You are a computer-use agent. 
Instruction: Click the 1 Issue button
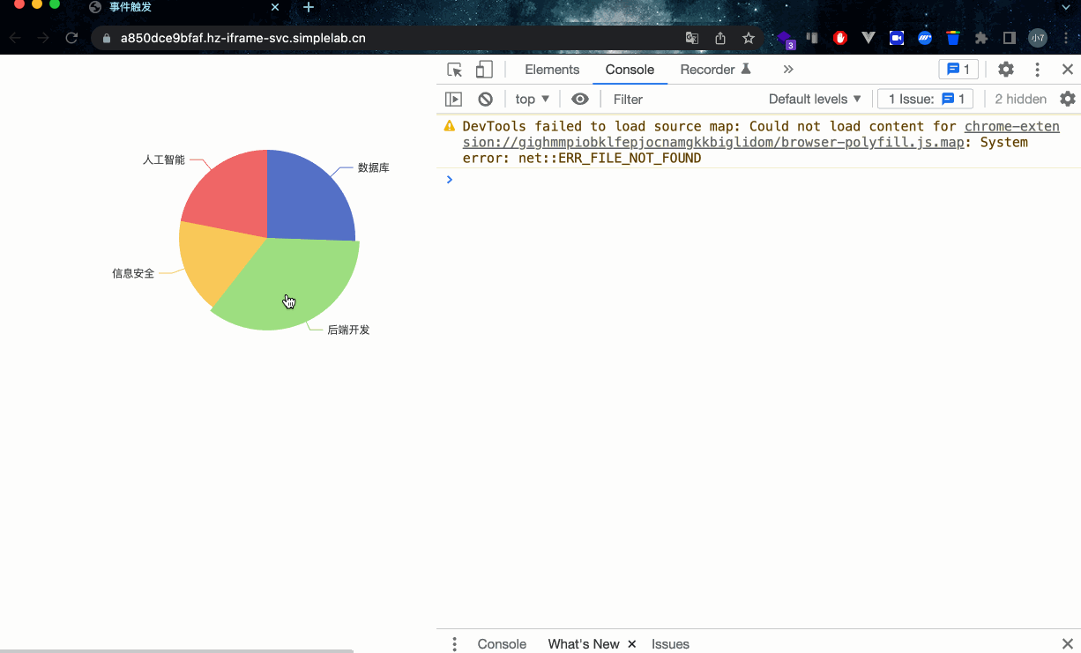(925, 99)
